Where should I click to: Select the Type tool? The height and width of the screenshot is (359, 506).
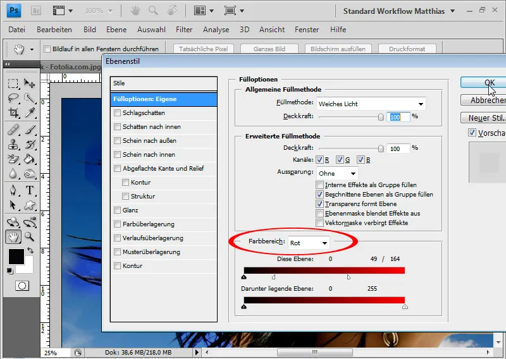29,190
